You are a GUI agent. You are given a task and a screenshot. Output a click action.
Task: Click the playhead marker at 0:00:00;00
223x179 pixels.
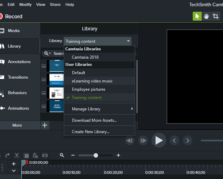click(24, 163)
